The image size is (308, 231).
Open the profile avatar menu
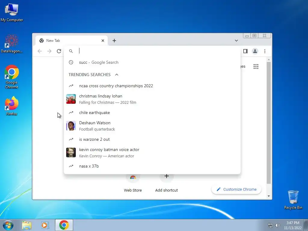pos(255,51)
